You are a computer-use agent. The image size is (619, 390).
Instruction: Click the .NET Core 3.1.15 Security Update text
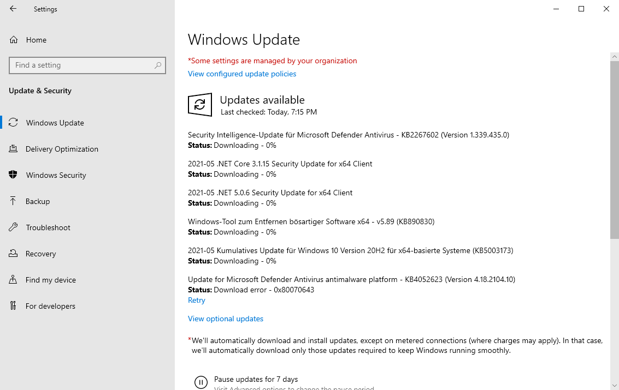tap(280, 164)
